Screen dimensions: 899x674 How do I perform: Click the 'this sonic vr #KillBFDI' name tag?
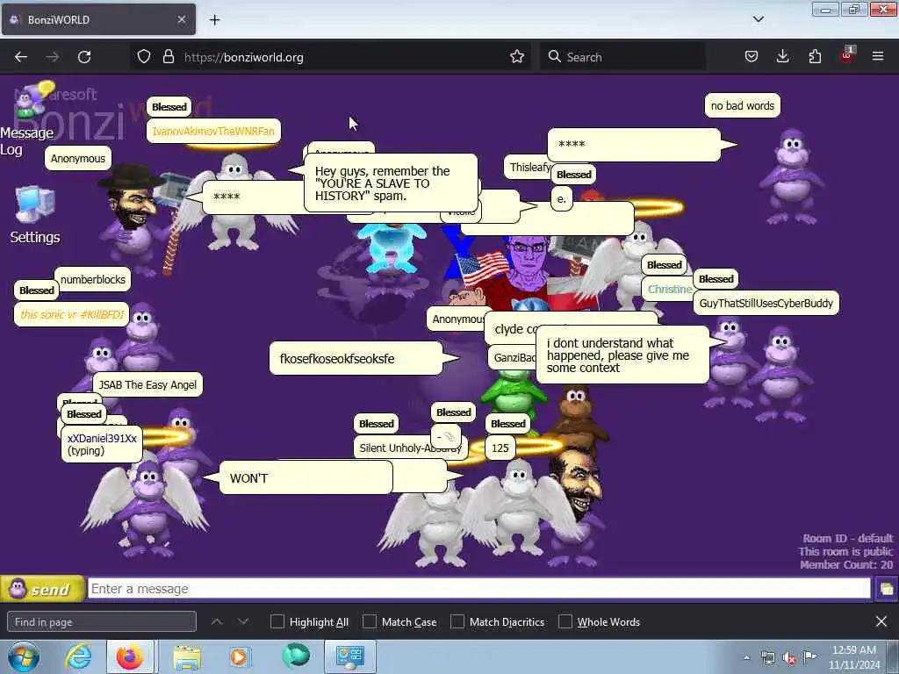pos(72,314)
